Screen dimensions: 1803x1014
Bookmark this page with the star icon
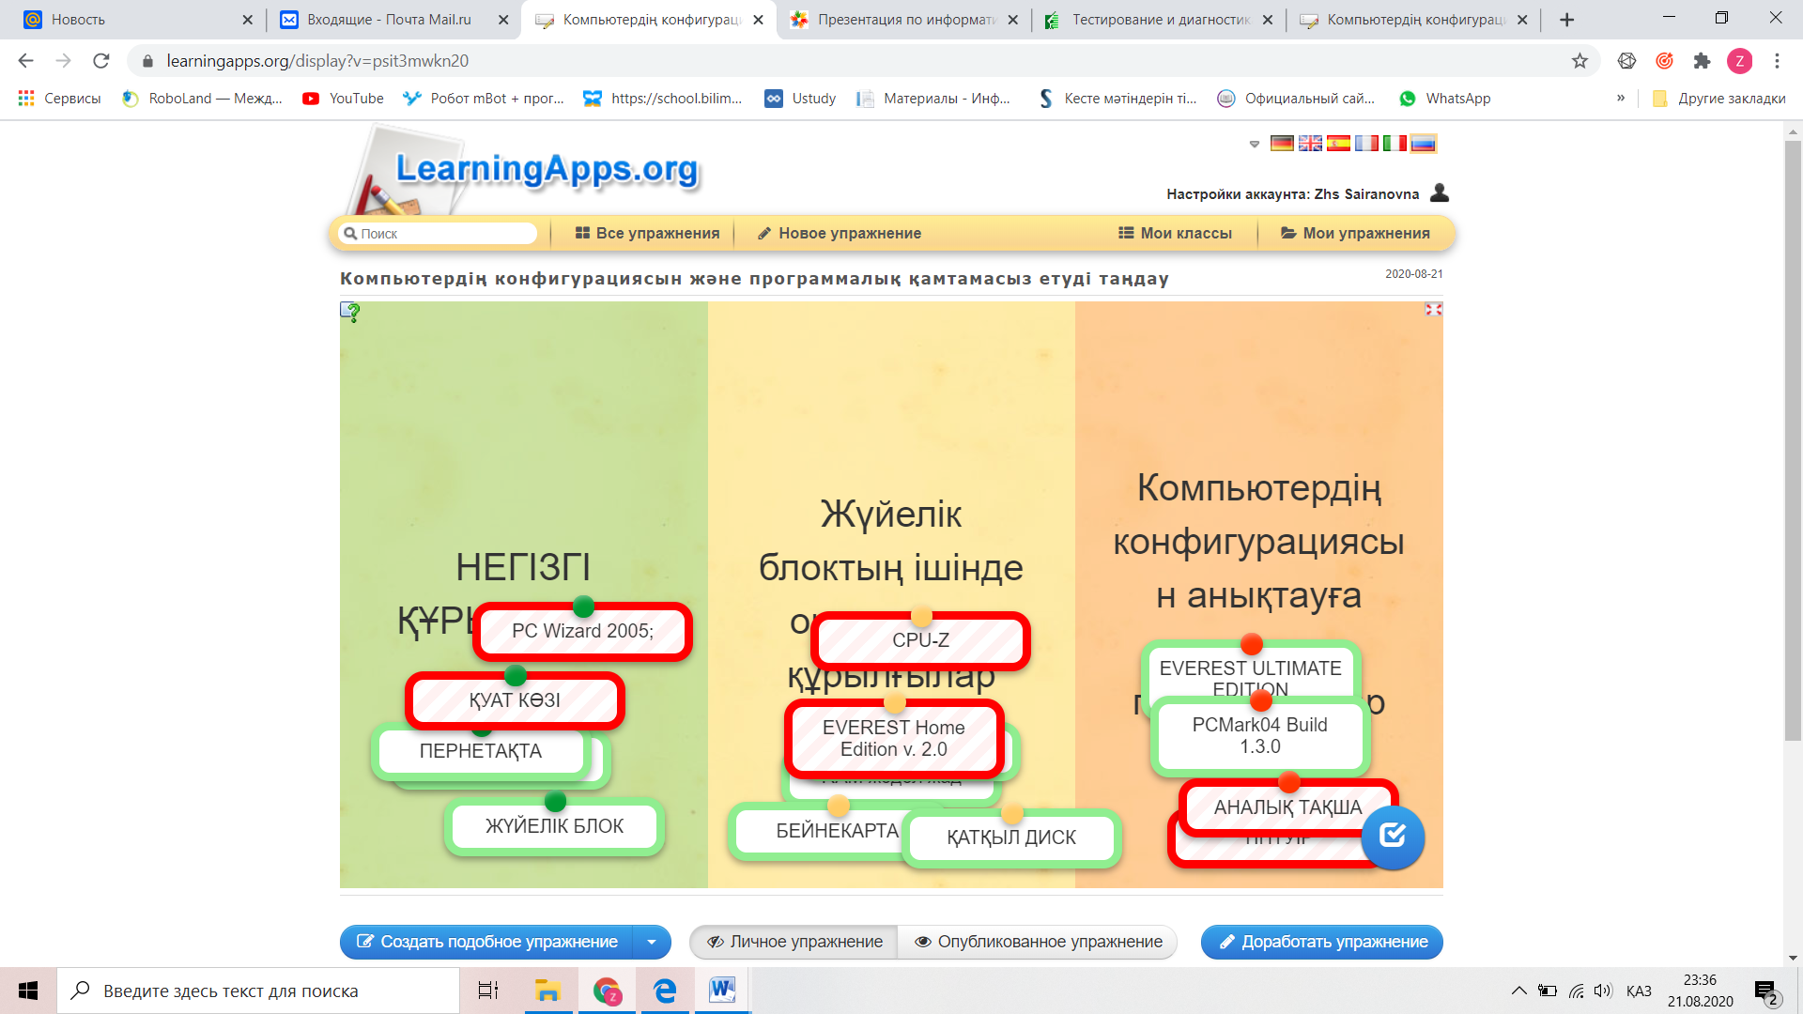(x=1580, y=61)
